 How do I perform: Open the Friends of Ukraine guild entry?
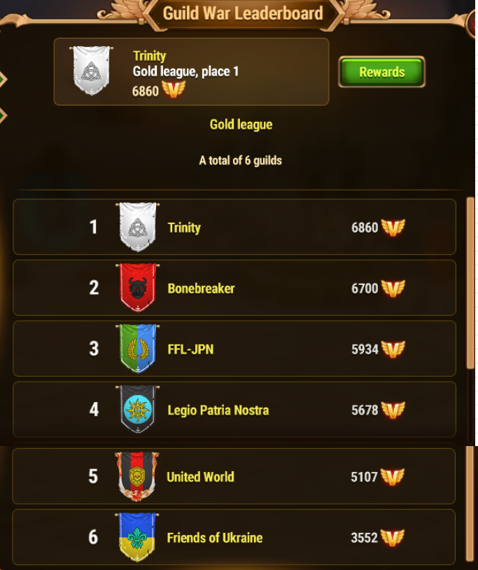(x=234, y=537)
